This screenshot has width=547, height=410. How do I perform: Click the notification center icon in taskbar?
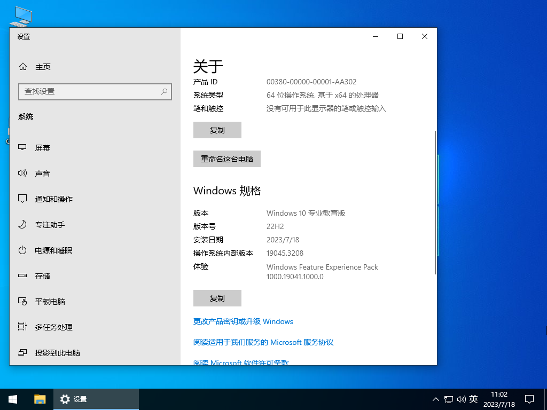pyautogui.click(x=529, y=399)
